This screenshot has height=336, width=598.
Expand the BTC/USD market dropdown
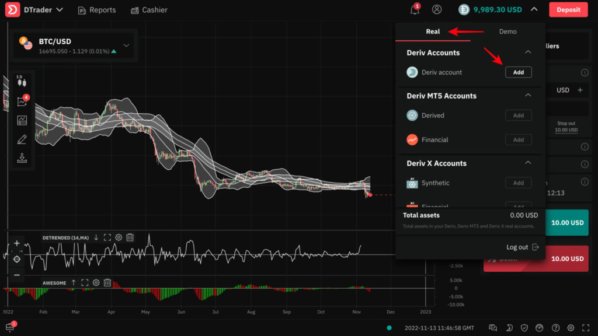click(x=127, y=45)
